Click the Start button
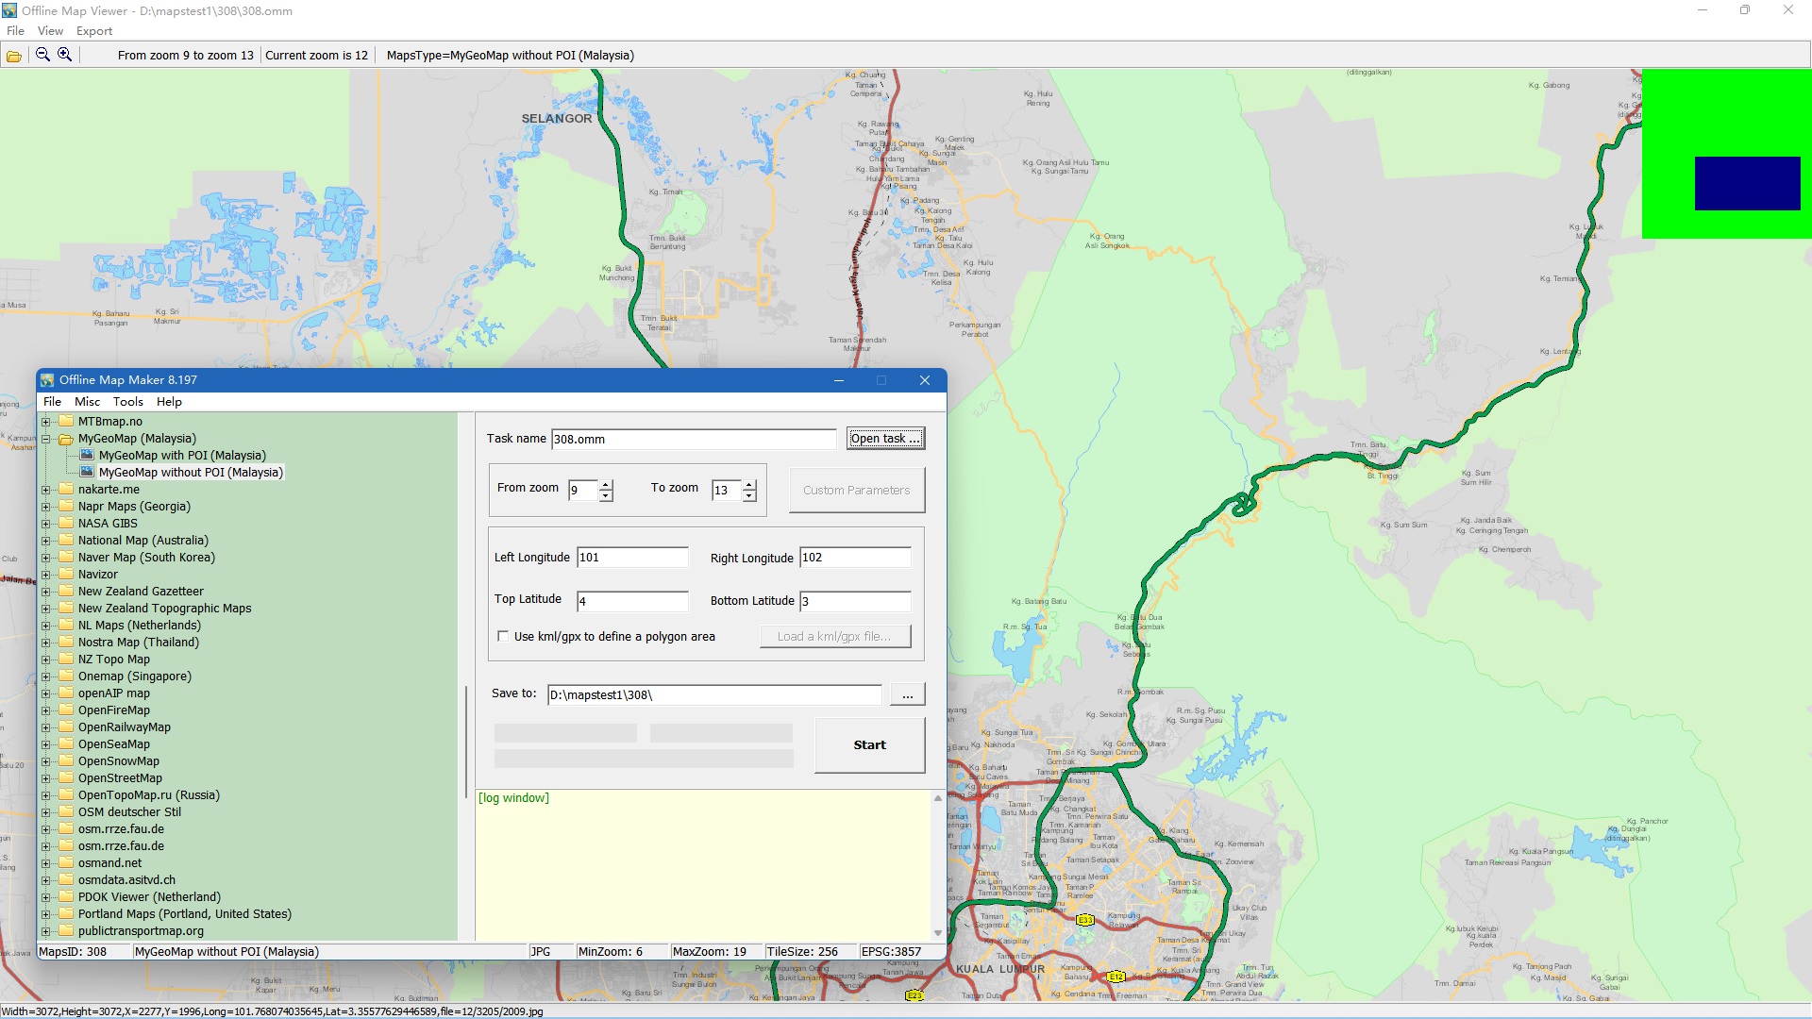The height and width of the screenshot is (1019, 1812). [x=870, y=745]
